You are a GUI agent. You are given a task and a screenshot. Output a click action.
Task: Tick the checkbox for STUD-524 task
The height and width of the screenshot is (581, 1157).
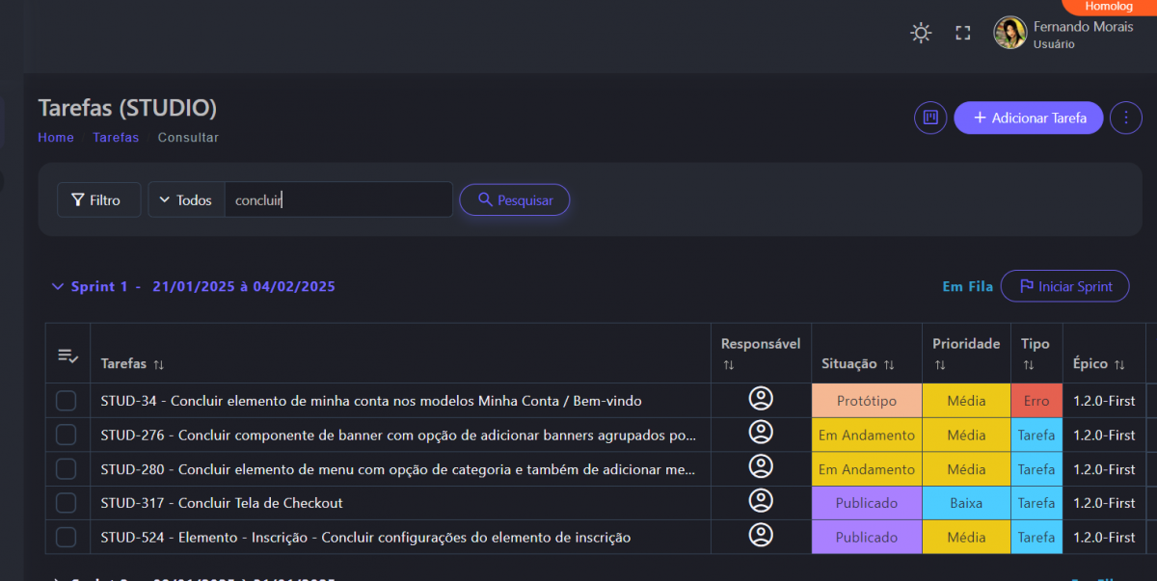66,537
